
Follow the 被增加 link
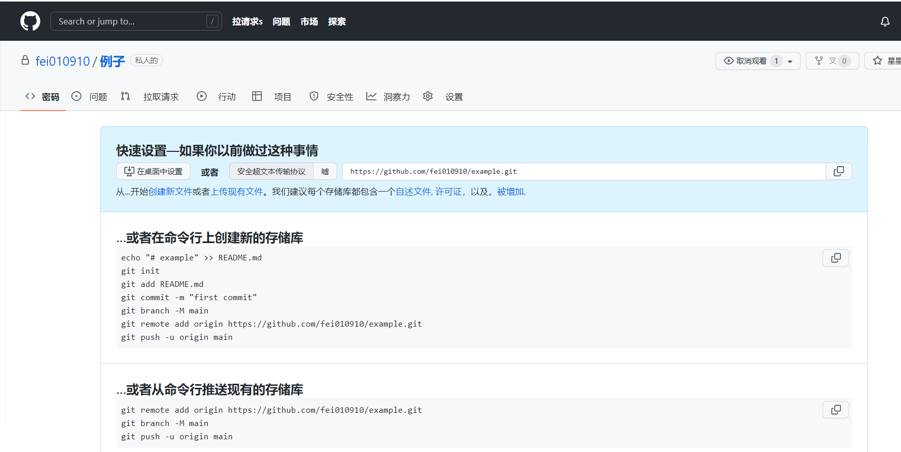click(510, 192)
